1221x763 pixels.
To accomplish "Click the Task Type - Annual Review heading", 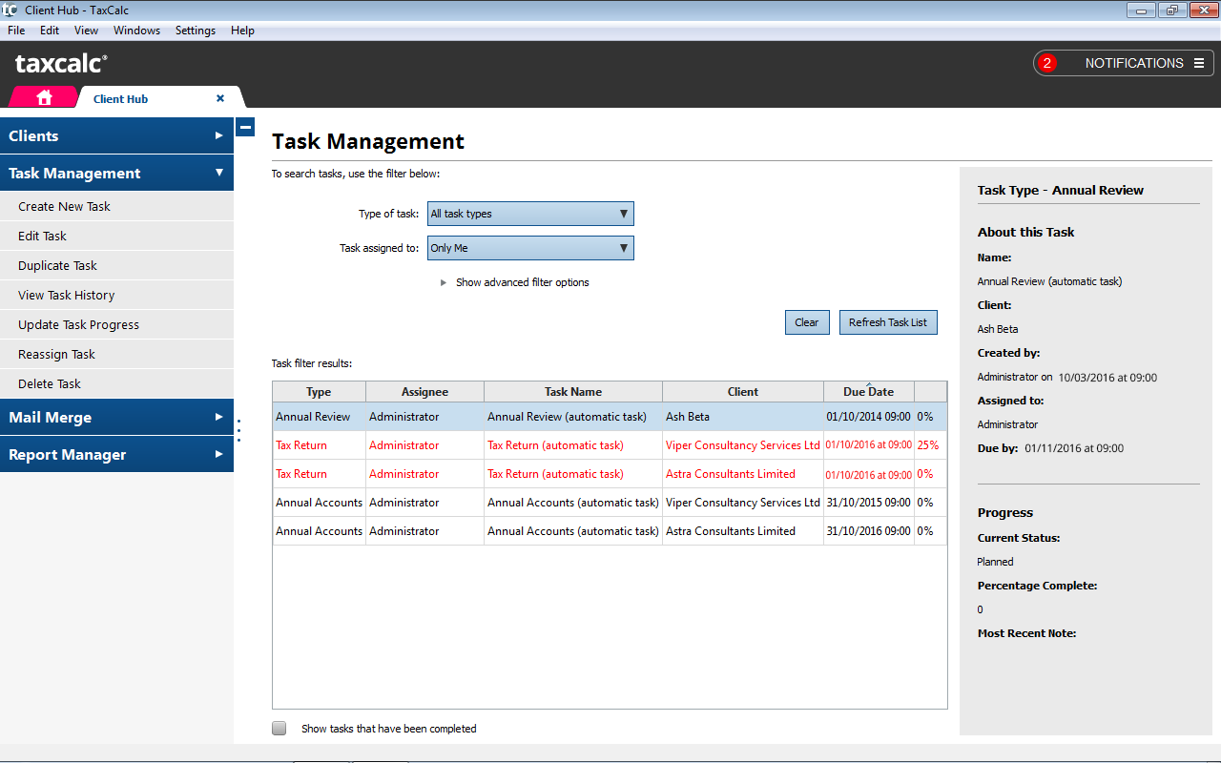I will pos(1061,190).
